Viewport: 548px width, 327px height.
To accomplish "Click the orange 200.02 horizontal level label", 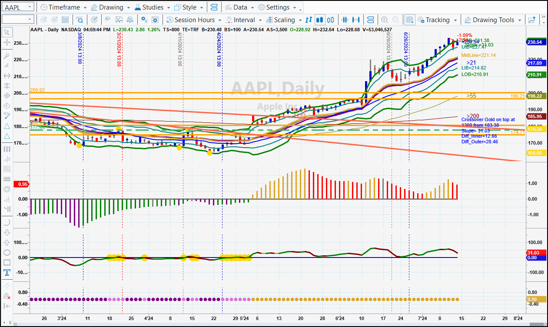I will click(x=37, y=90).
